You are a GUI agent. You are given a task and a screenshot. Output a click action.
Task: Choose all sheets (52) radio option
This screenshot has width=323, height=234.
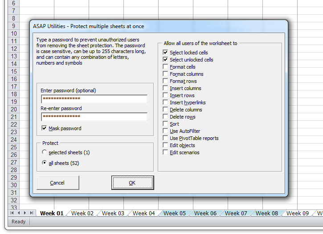pyautogui.click(x=44, y=163)
